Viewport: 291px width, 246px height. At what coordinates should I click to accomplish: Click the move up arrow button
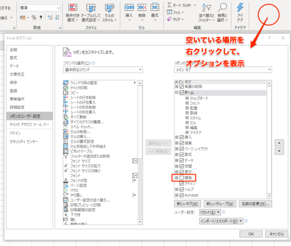click(x=279, y=143)
